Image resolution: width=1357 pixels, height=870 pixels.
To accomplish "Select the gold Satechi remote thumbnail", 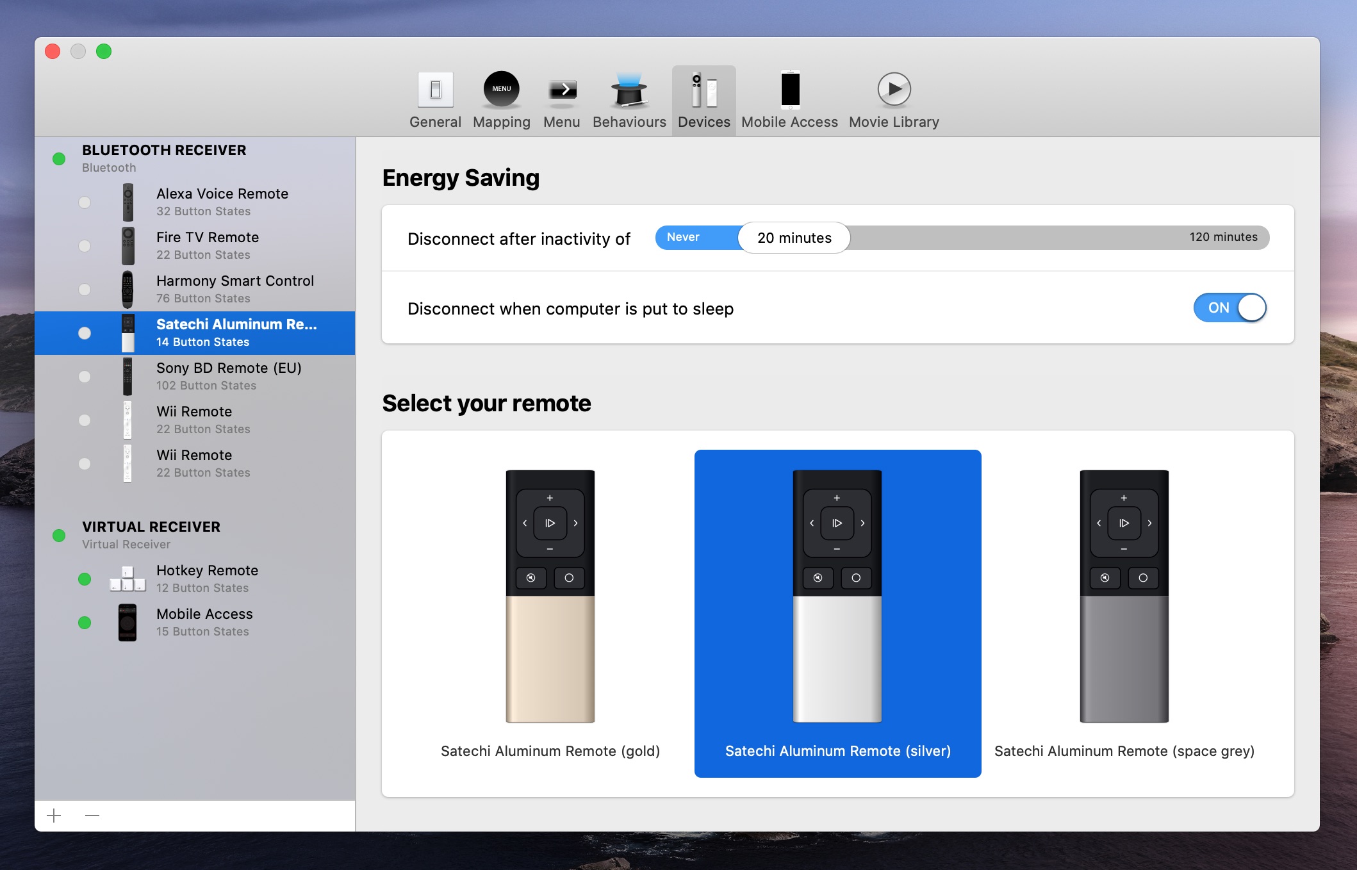I will [x=550, y=596].
